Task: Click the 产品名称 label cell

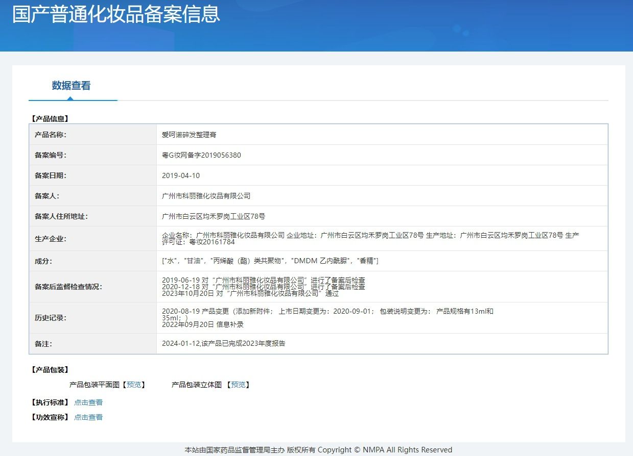Action: 51,135
